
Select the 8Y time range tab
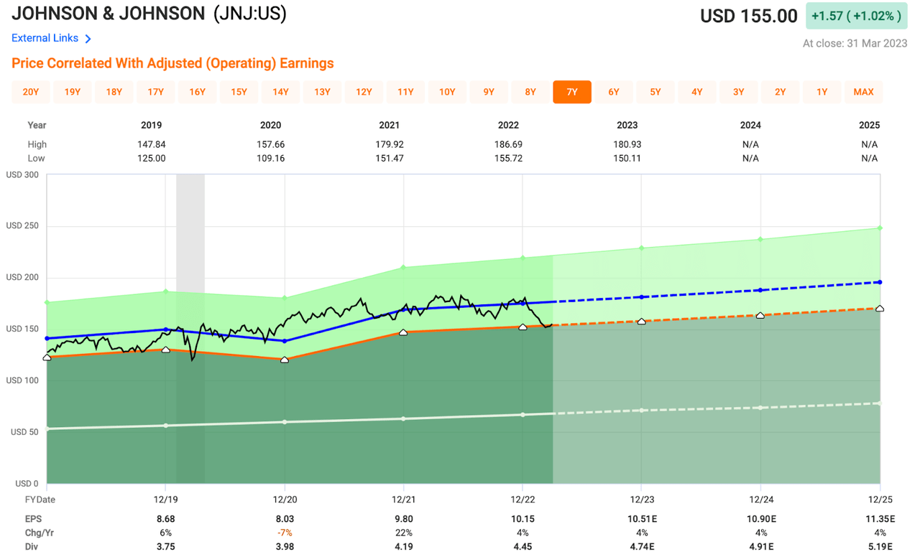click(x=530, y=92)
